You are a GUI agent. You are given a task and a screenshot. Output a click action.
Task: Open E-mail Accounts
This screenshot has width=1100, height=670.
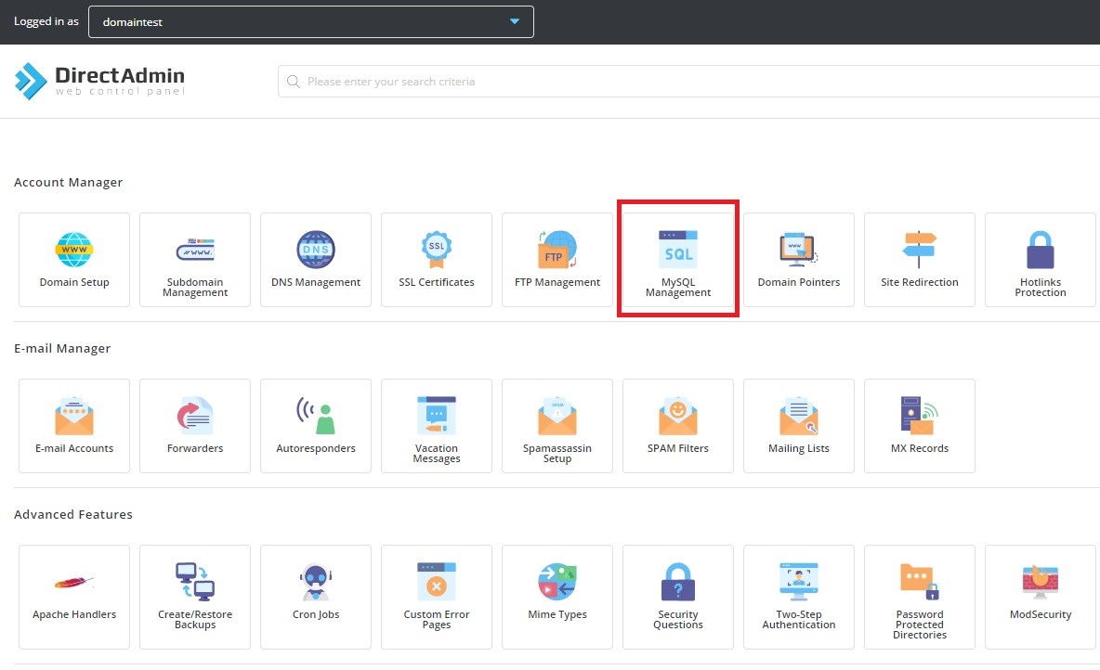point(74,425)
